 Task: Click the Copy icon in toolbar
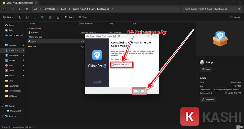[x=28, y=17]
